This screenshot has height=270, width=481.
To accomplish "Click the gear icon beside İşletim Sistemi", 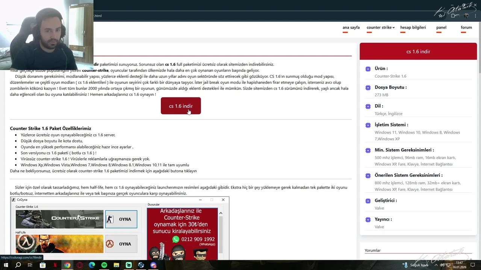I will tap(368, 125).
